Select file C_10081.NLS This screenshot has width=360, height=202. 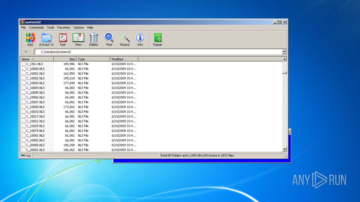[35, 136]
